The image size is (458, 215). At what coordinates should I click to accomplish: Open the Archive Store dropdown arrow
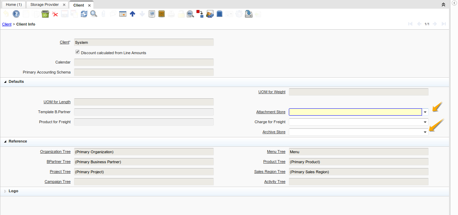click(425, 132)
